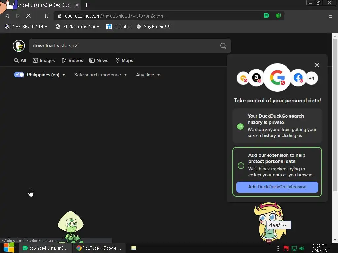Click the green checkmark for private search history
The width and height of the screenshot is (338, 253).
pos(240,126)
